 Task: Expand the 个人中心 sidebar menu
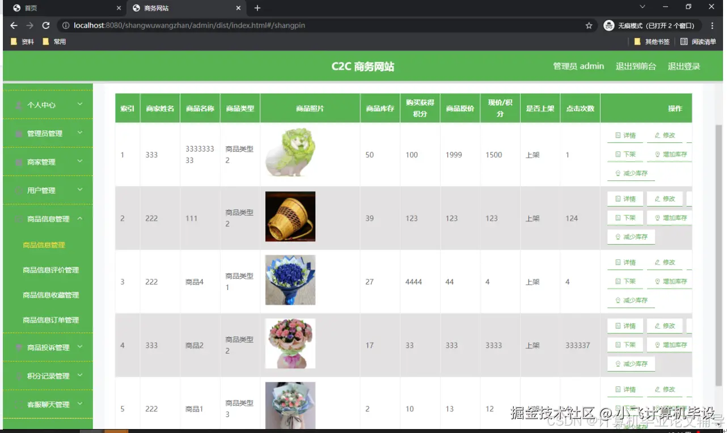(x=48, y=104)
